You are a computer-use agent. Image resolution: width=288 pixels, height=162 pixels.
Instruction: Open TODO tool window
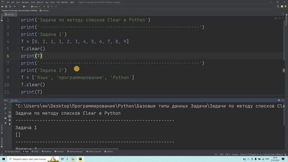pos(35,152)
